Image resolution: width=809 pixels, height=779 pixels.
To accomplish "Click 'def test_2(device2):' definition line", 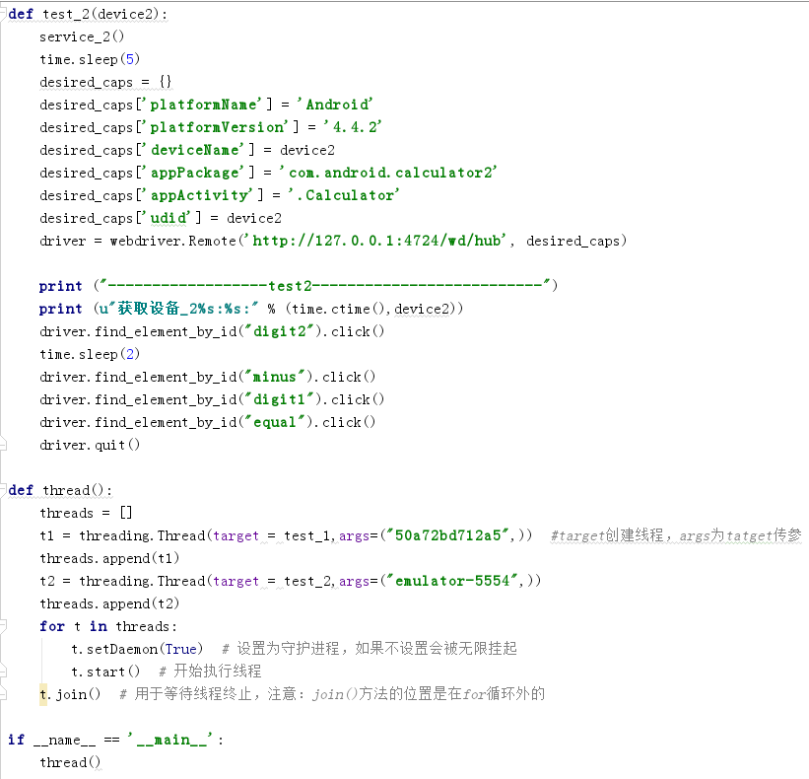I will coord(88,14).
